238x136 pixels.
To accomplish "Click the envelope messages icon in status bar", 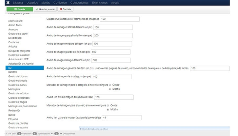I will coord(52,134).
